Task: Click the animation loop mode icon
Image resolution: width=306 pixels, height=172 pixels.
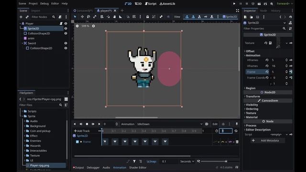Action: [x=236, y=131]
